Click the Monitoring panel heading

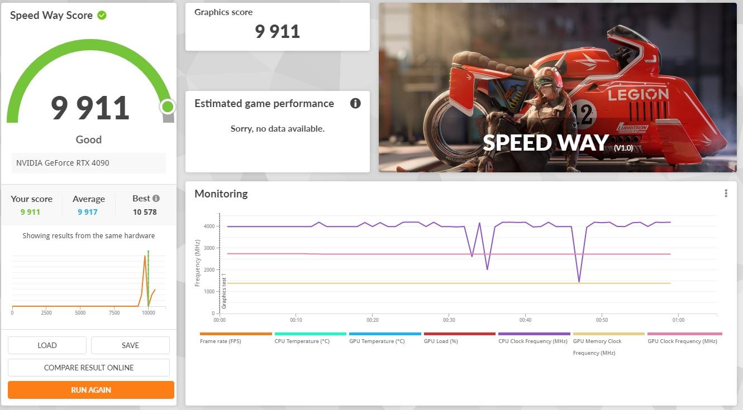click(221, 194)
